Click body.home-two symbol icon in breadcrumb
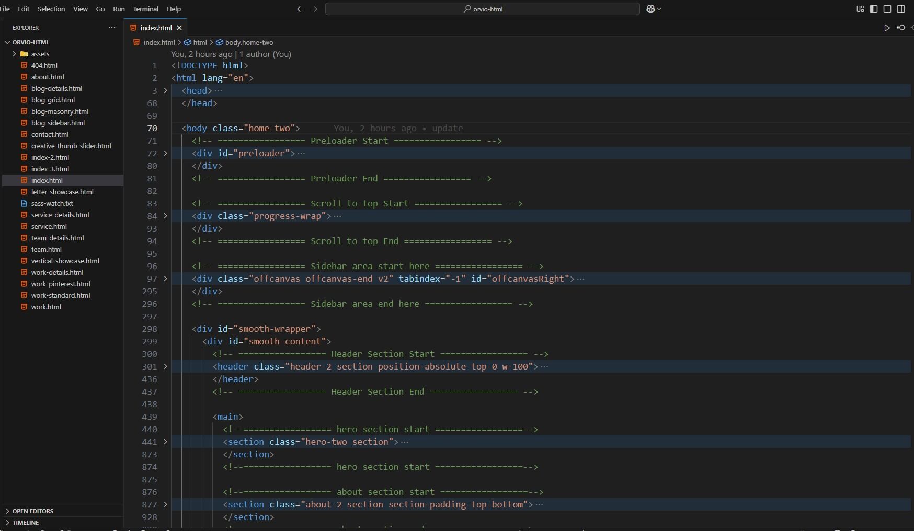 [x=220, y=42]
